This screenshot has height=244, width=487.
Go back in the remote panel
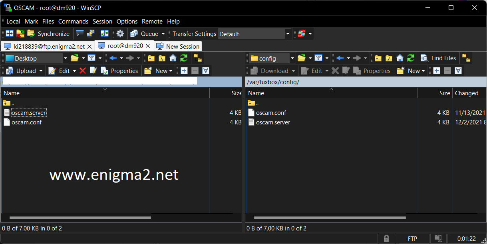click(x=340, y=58)
